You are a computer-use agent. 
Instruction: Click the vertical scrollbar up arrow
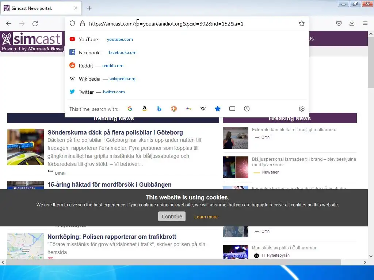pyautogui.click(x=371, y=34)
